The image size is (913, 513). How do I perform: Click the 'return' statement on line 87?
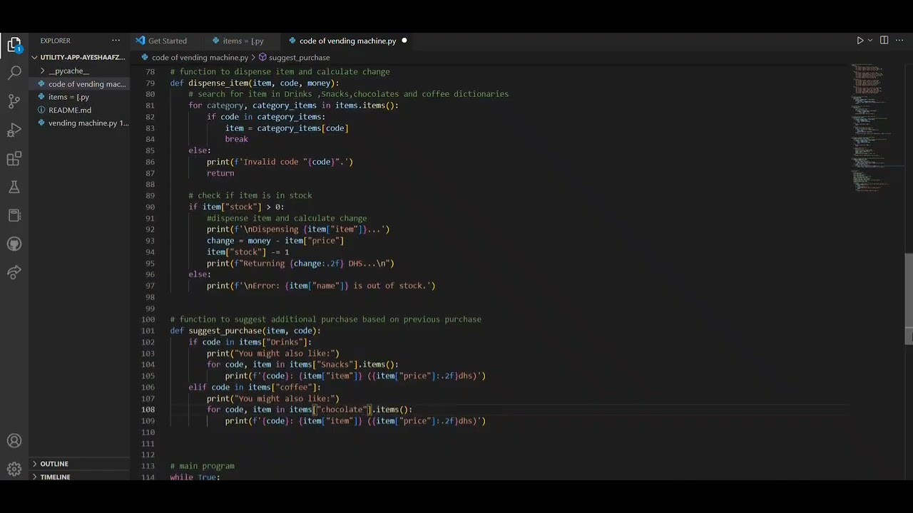(220, 173)
